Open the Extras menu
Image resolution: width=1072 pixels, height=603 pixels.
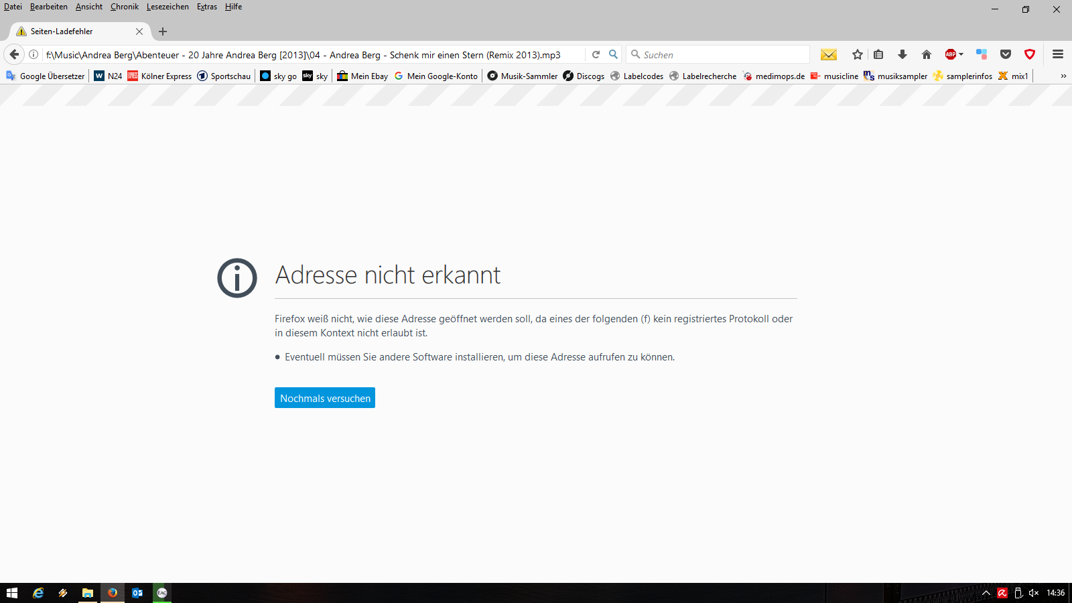coord(206,7)
